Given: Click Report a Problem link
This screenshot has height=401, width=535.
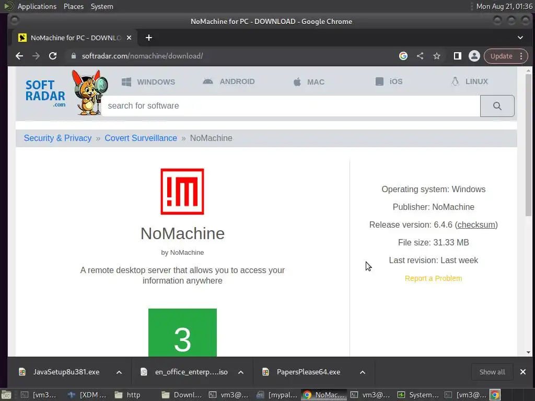Looking at the screenshot, I should click(433, 278).
